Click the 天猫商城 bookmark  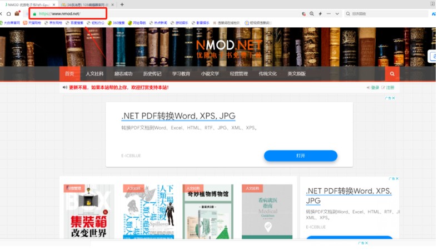(x=32, y=23)
